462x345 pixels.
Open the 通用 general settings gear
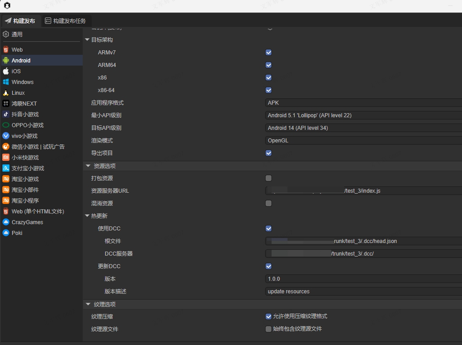6,34
